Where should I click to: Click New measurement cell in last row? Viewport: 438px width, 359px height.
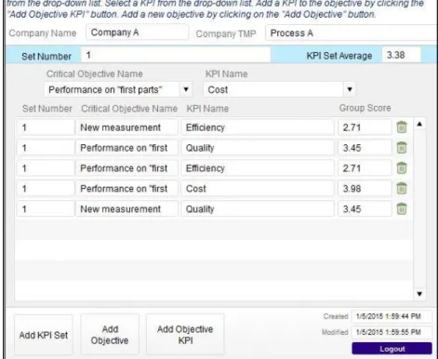[126, 209]
